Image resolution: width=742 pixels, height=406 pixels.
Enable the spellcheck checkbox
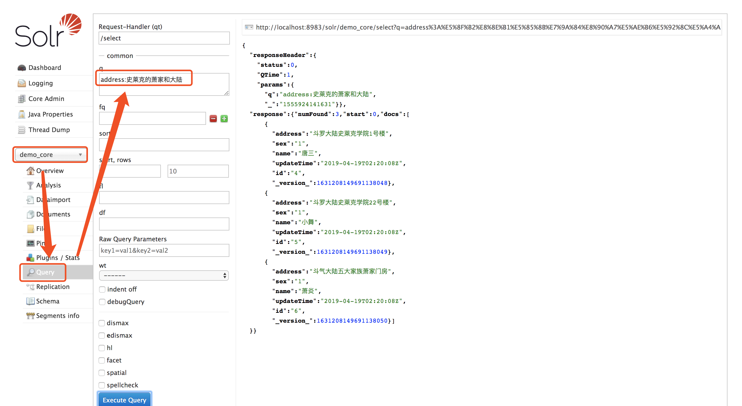(102, 385)
